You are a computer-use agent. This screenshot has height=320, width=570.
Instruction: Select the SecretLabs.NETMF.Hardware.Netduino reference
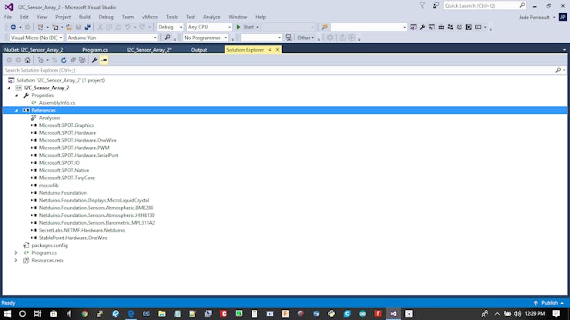pyautogui.click(x=82, y=230)
